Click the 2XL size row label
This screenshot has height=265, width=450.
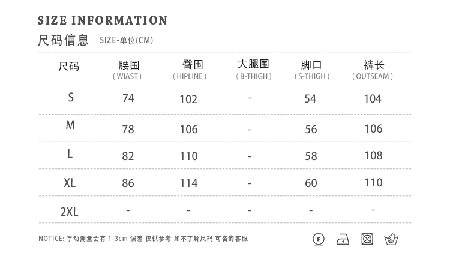point(70,212)
